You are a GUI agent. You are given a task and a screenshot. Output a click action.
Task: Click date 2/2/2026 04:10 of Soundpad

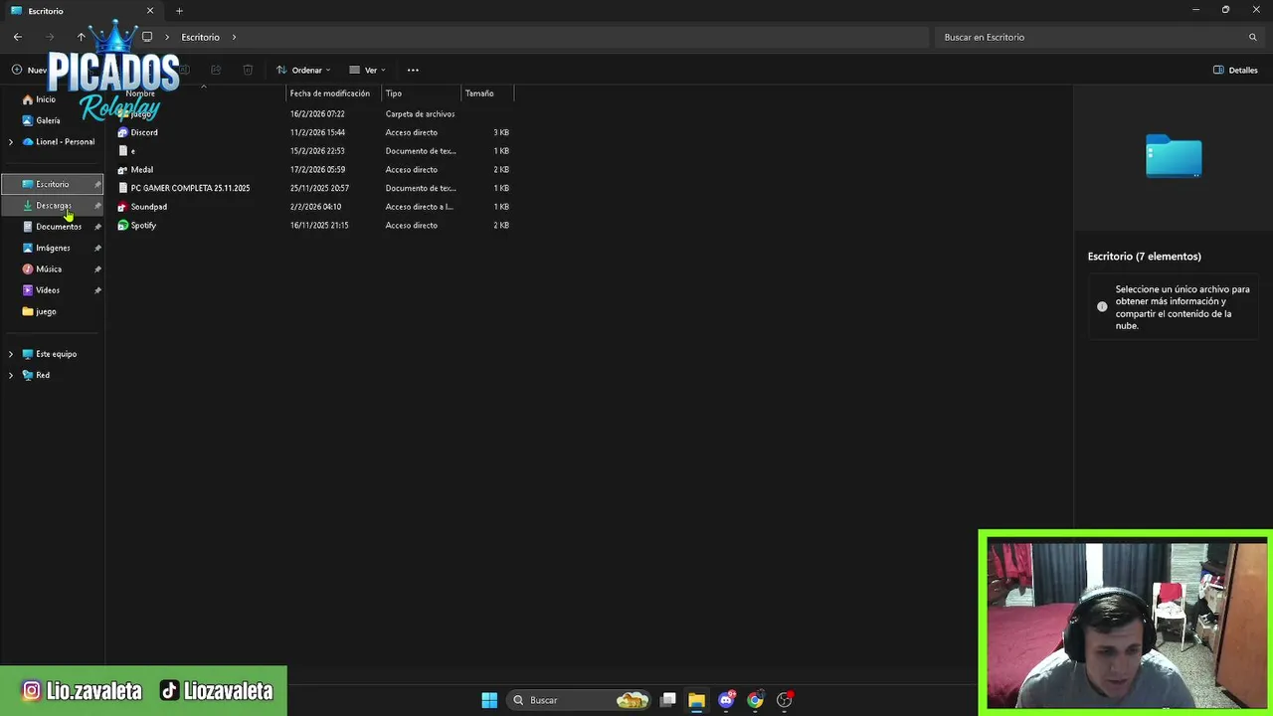pos(315,207)
